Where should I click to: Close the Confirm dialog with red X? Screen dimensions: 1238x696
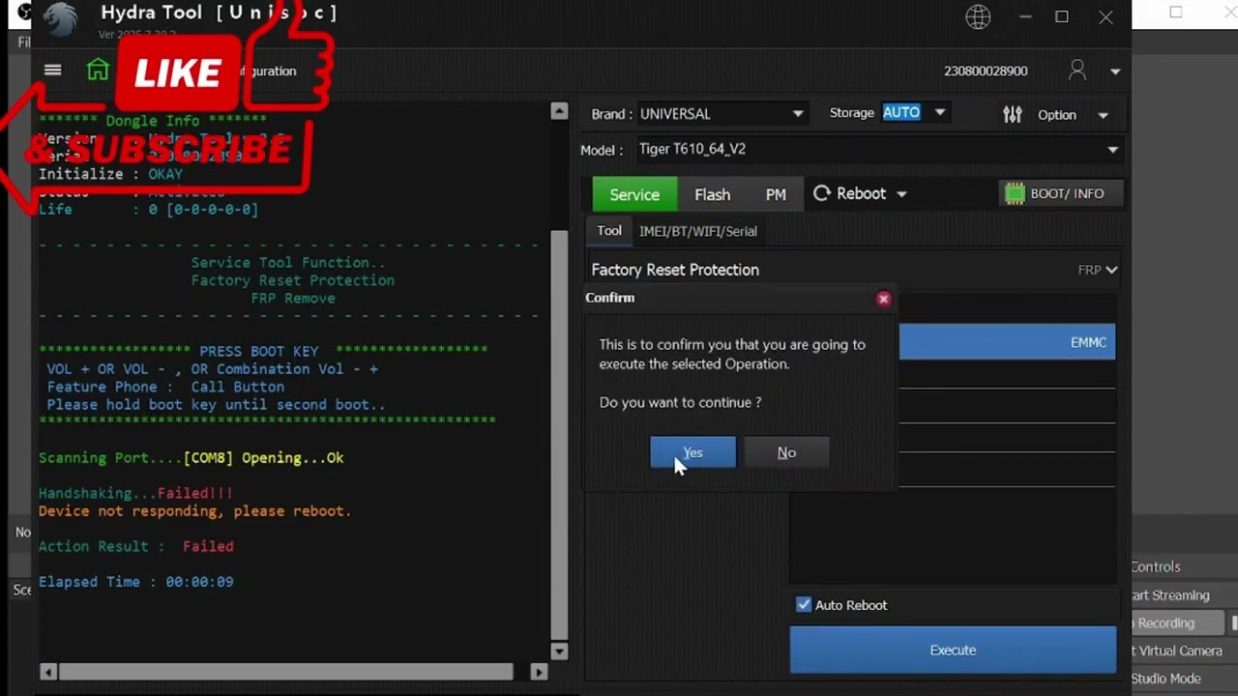point(883,299)
